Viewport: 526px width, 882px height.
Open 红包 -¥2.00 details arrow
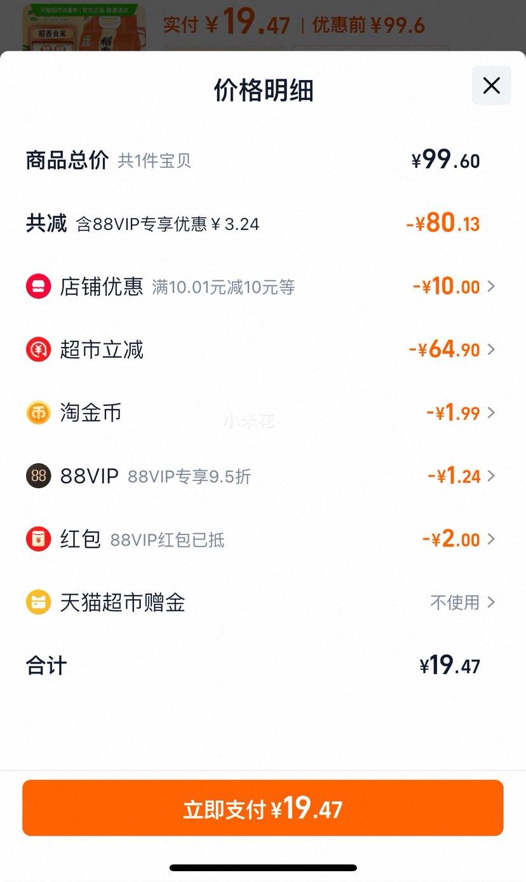(x=491, y=539)
